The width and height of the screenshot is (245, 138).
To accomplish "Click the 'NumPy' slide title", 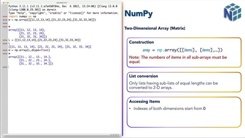I will click(x=139, y=14).
